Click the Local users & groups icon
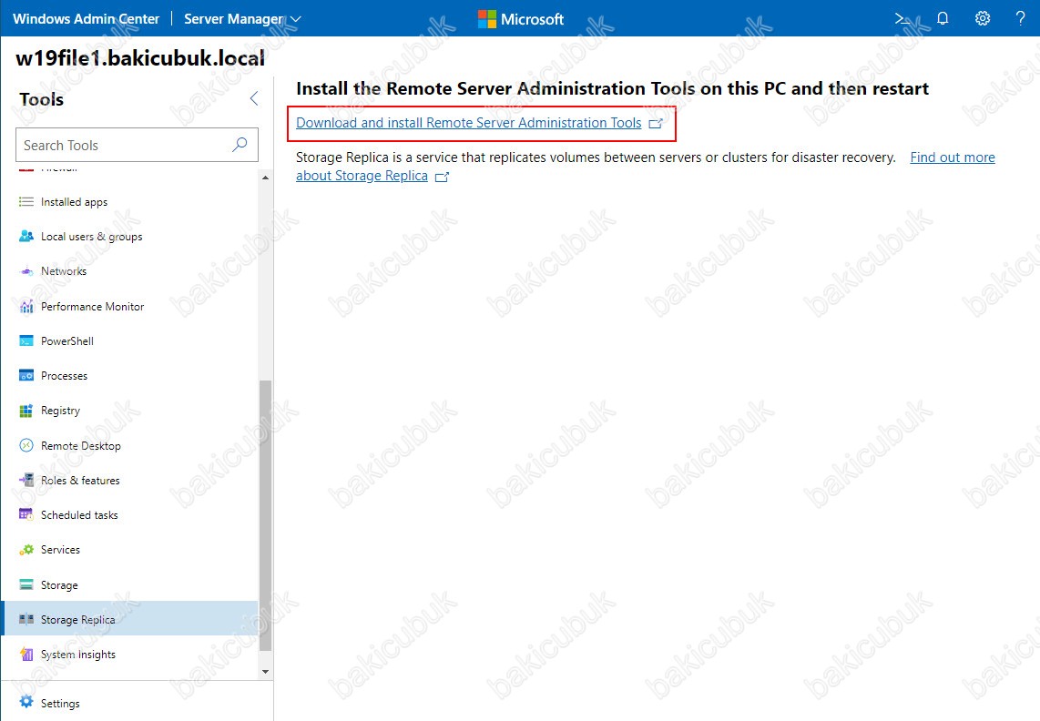 point(25,236)
